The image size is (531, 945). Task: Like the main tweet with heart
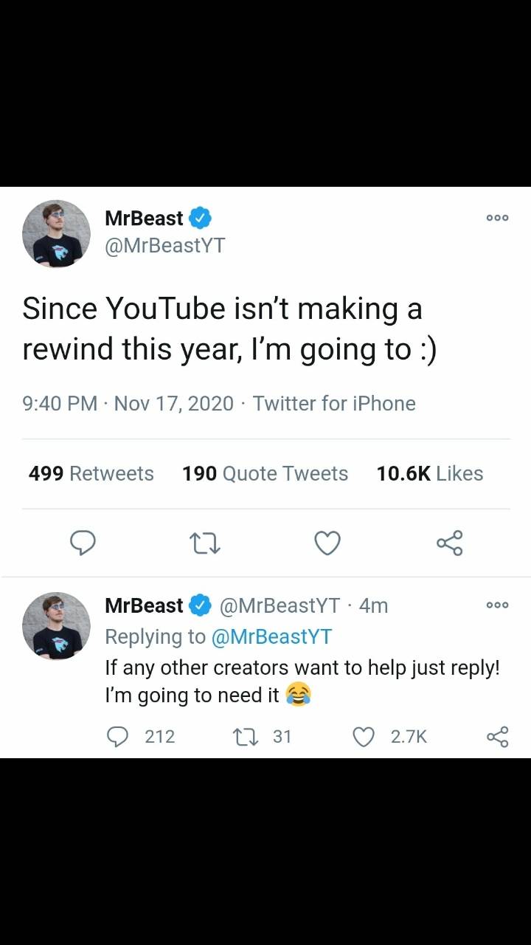point(327,543)
